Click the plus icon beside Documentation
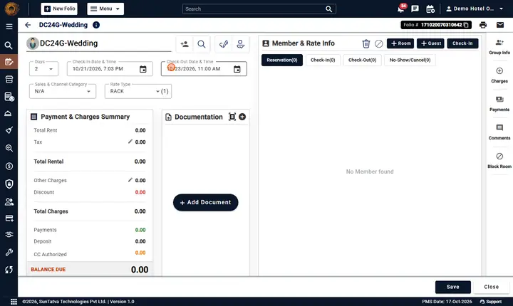This screenshot has width=513, height=306. click(x=242, y=117)
